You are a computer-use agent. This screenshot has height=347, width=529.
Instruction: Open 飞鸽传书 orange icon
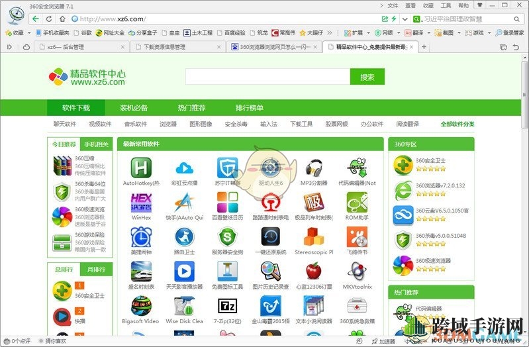pos(357,236)
